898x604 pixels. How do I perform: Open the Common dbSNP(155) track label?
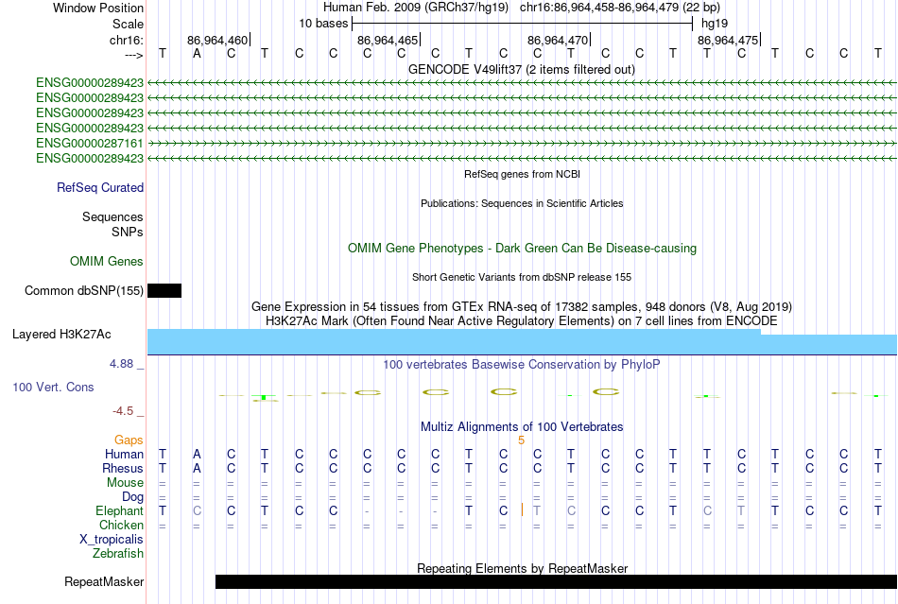tap(84, 291)
